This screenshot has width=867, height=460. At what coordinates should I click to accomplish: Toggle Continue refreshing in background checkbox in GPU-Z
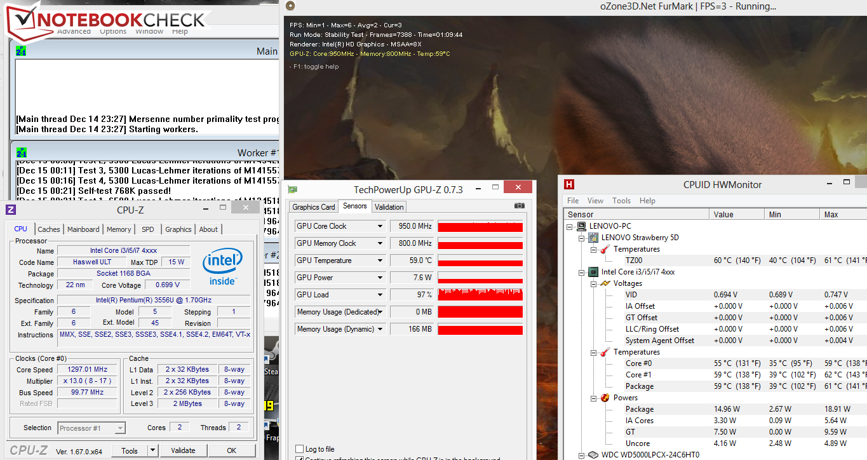point(300,458)
